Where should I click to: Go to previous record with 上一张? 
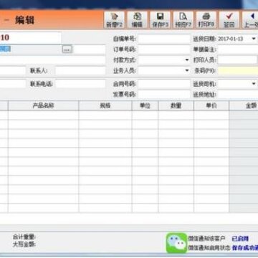pos(250,20)
